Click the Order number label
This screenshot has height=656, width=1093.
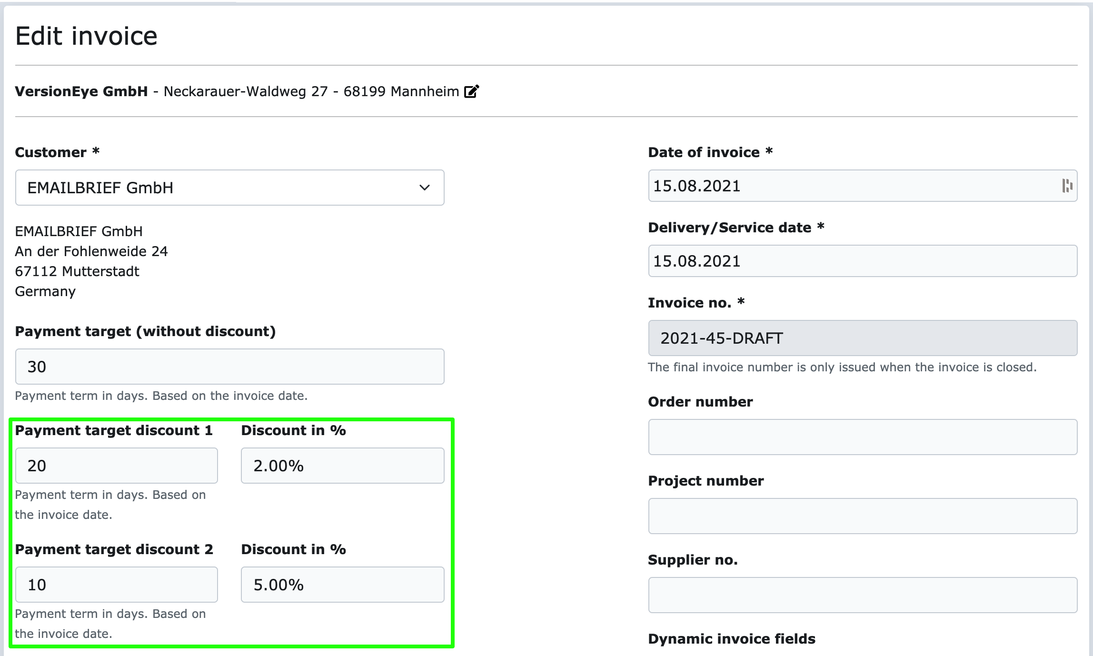pos(700,402)
